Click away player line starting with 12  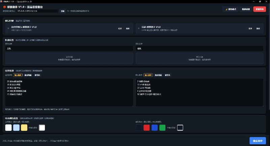(x=149, y=94)
